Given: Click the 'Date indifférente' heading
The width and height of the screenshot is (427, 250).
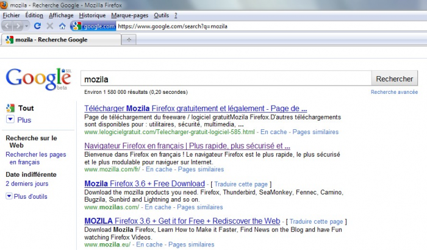Looking at the screenshot, I should [31, 174].
